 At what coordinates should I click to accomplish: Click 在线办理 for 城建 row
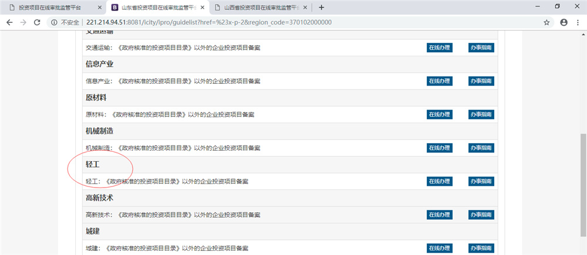439,248
